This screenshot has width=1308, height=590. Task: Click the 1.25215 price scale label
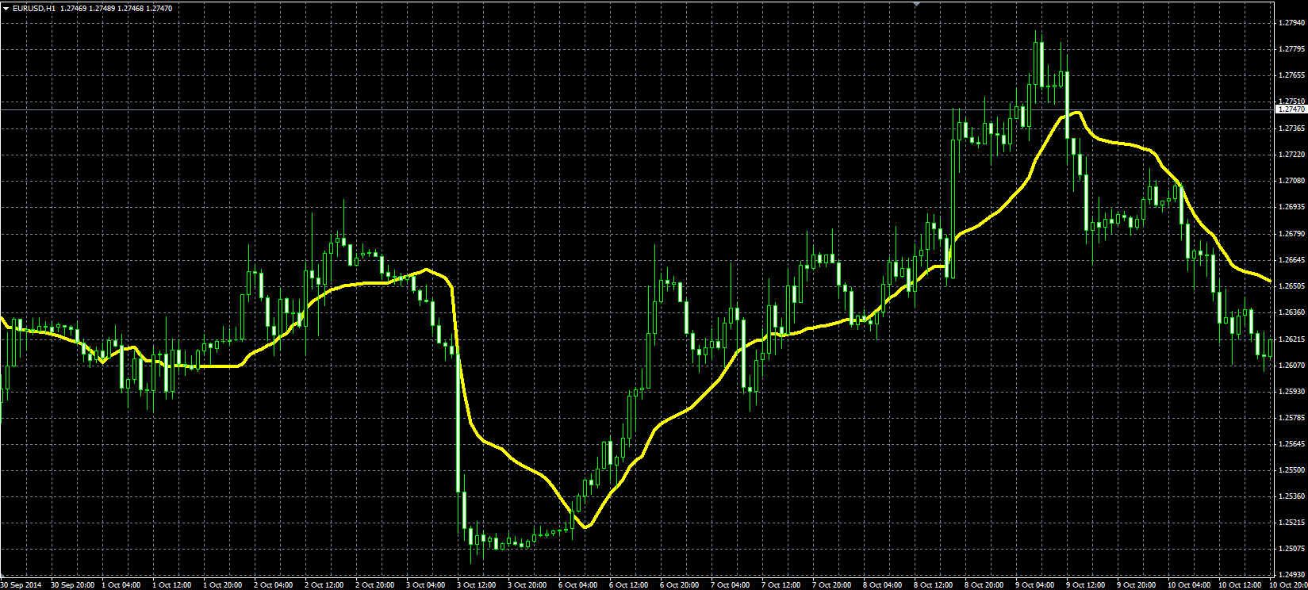[x=1292, y=523]
